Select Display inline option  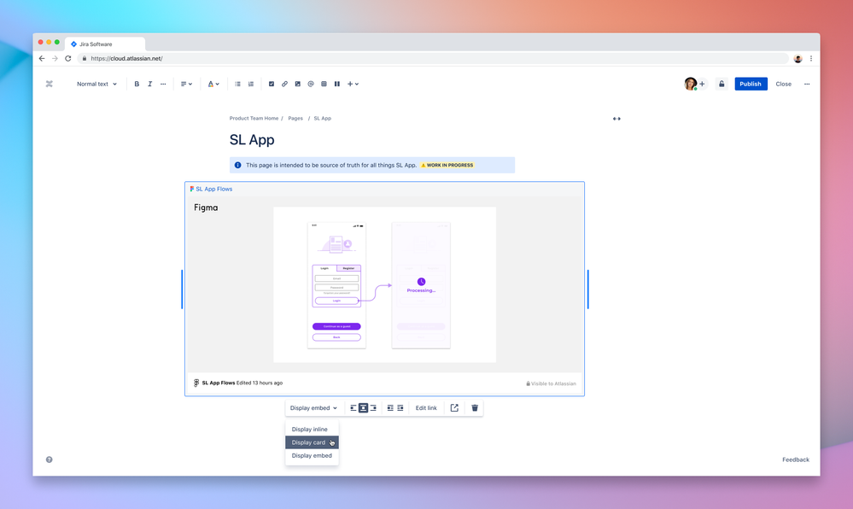[313, 429]
